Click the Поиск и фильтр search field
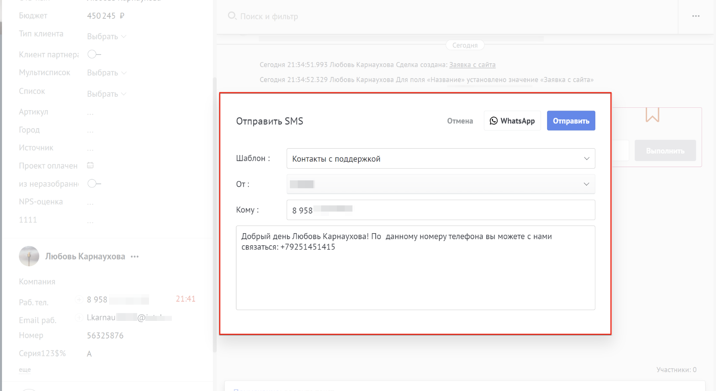Viewport: 716px width, 391px height. (269, 16)
